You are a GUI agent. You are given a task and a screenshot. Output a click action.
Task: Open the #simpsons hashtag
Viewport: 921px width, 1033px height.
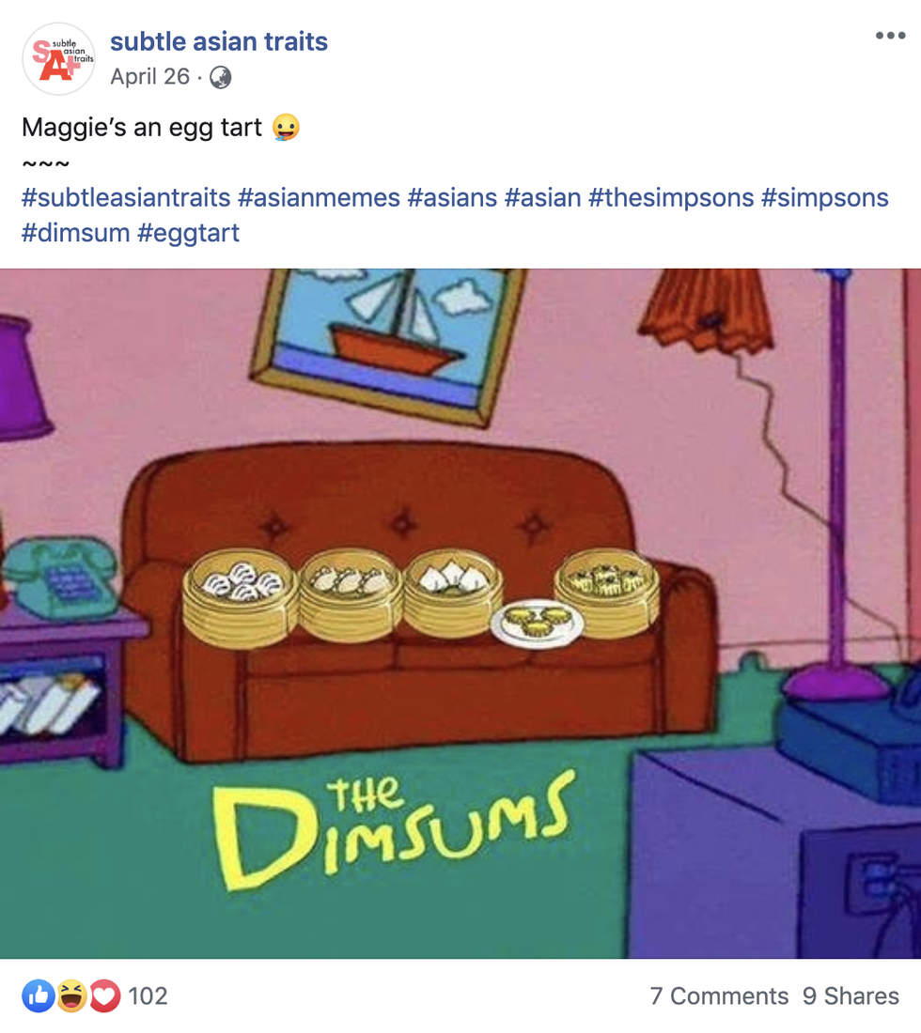point(825,197)
